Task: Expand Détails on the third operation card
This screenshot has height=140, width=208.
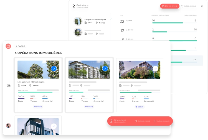Action: pyautogui.click(x=139, y=106)
